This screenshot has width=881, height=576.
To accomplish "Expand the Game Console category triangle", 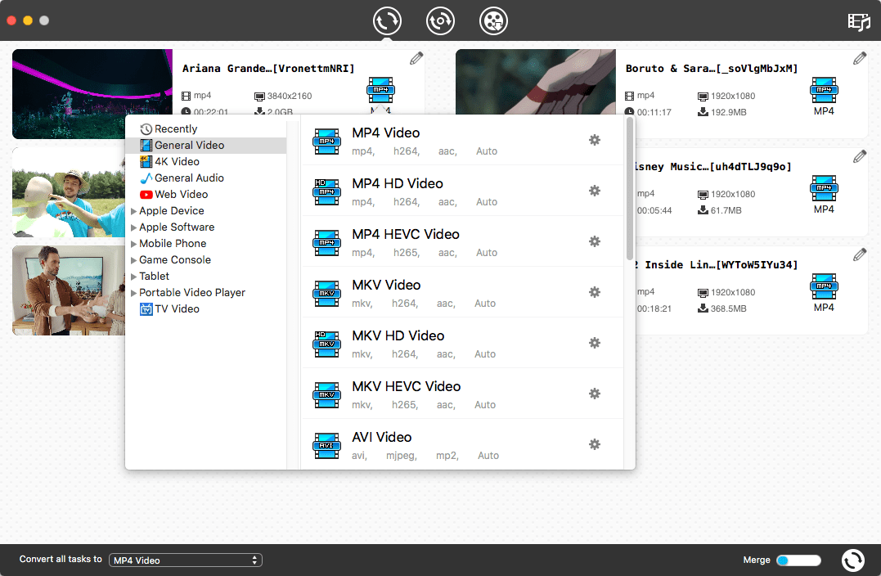I will (133, 260).
